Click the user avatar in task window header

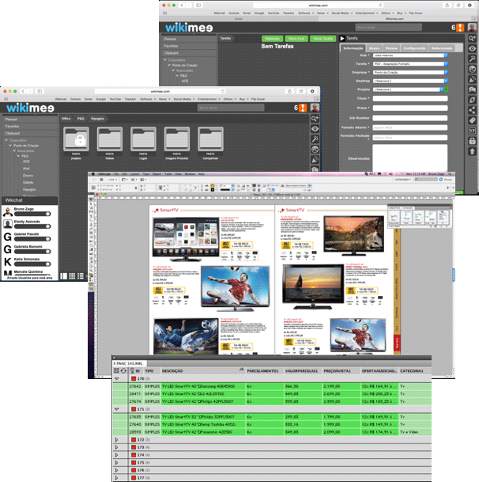(472, 28)
